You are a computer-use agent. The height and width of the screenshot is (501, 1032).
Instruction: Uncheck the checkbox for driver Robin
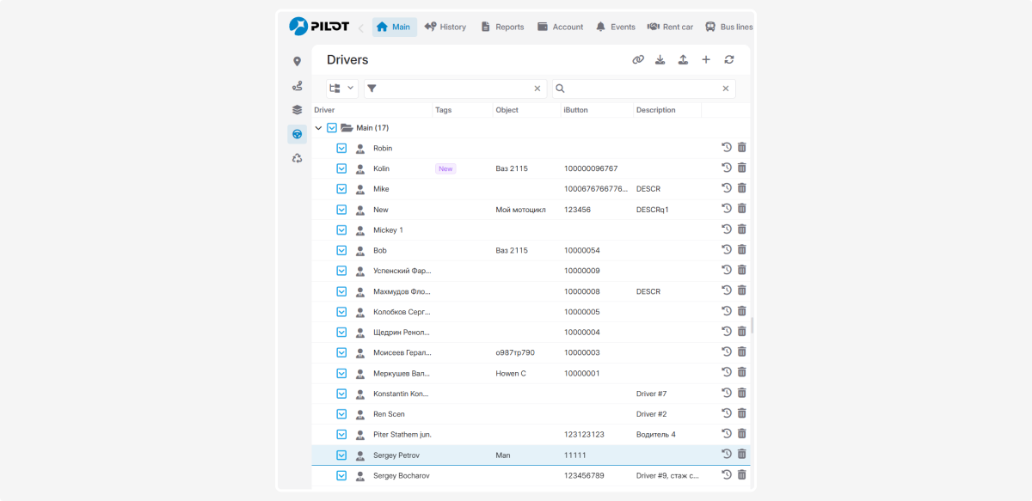(x=341, y=148)
